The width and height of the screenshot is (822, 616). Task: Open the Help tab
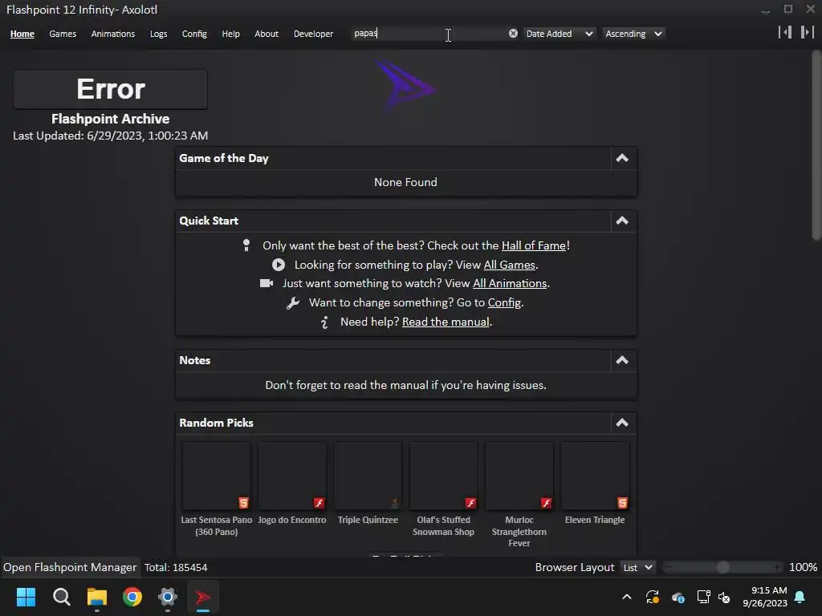(230, 34)
